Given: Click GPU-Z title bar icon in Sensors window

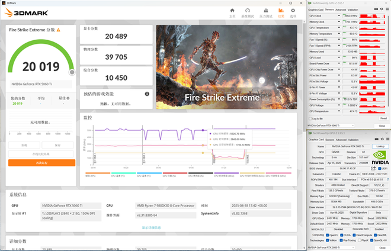Looking at the screenshot, I should point(309,3).
